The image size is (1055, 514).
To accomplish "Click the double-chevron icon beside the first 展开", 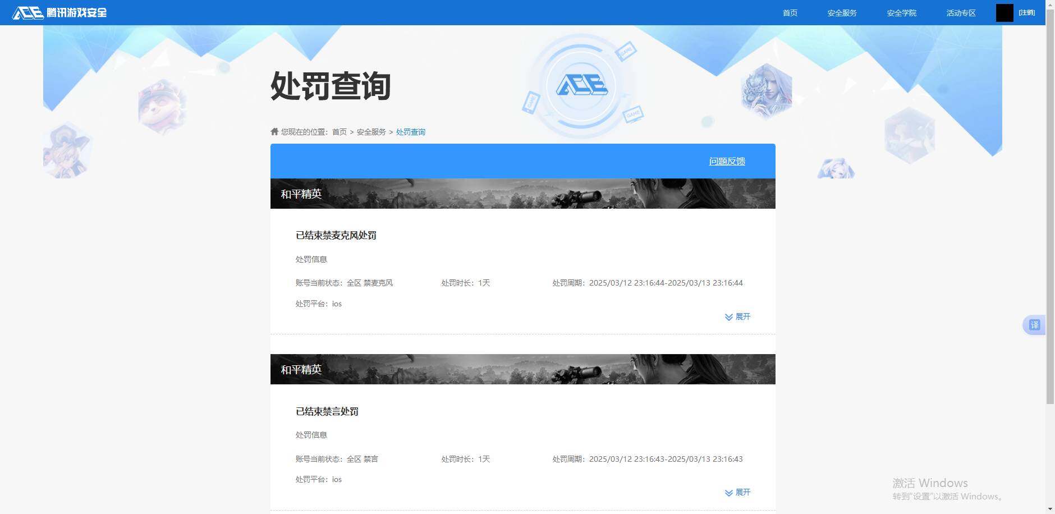I will click(x=728, y=316).
